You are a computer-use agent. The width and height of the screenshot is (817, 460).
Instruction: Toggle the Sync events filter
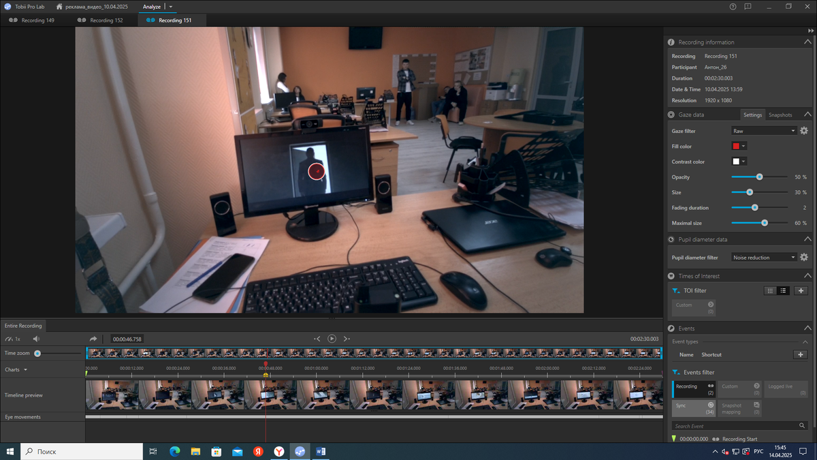[x=694, y=408]
